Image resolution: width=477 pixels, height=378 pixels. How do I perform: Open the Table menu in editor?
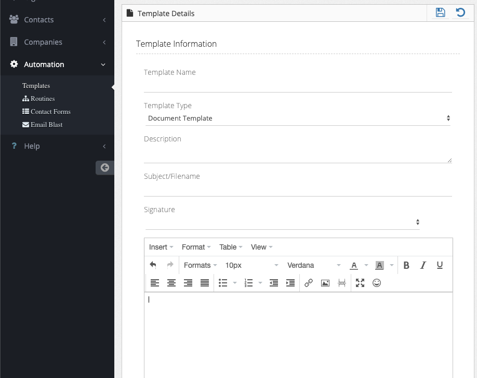231,247
